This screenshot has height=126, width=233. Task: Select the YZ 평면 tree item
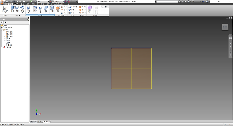point(9,32)
